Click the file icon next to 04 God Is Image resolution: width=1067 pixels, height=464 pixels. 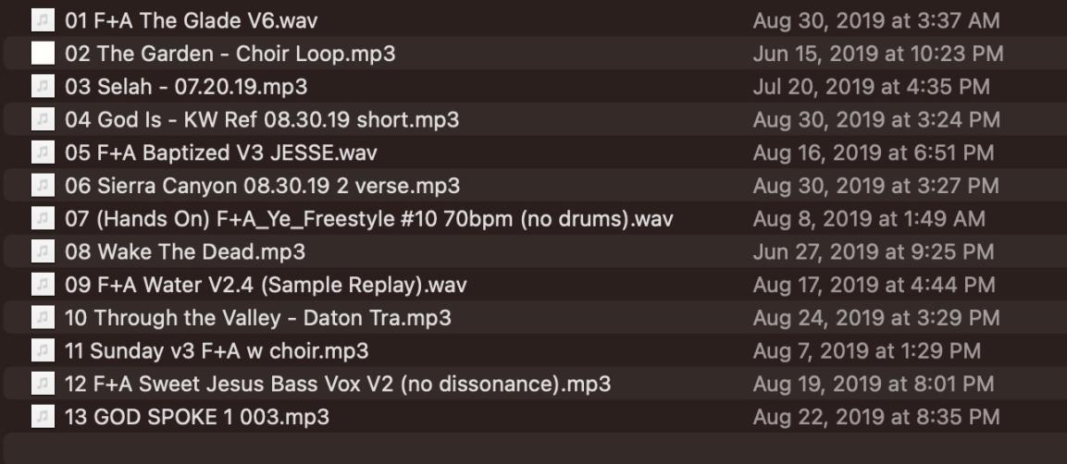pos(42,119)
